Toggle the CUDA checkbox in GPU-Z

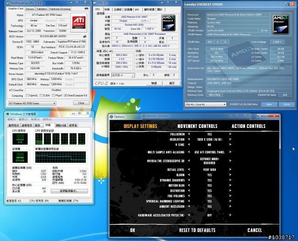point(41,95)
